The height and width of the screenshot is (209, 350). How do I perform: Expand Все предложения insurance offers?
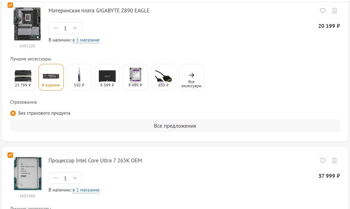point(175,126)
